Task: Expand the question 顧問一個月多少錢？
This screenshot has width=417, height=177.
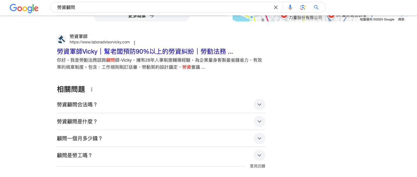Action: click(x=259, y=138)
